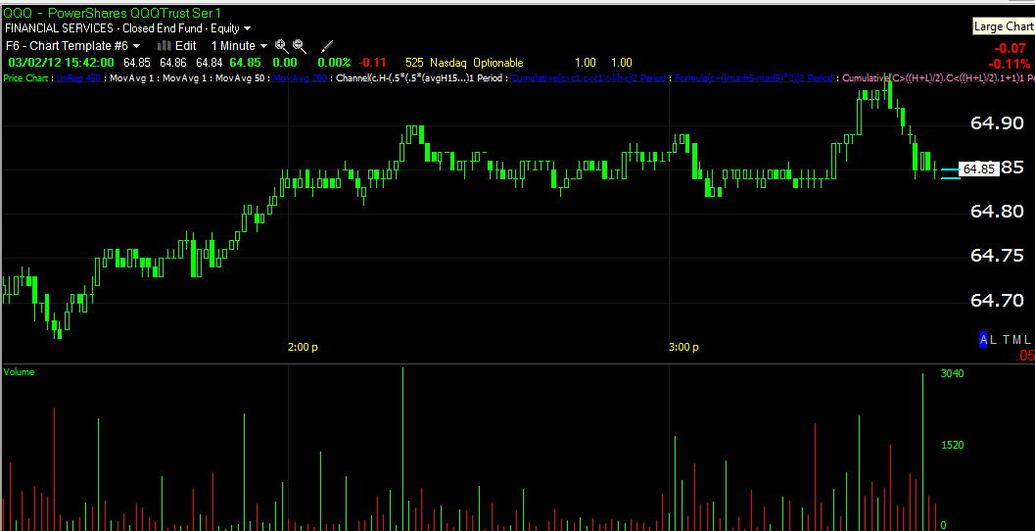Image resolution: width=1035 pixels, height=531 pixels.
Task: Click the 2:00 p time axis label
Action: (x=303, y=347)
